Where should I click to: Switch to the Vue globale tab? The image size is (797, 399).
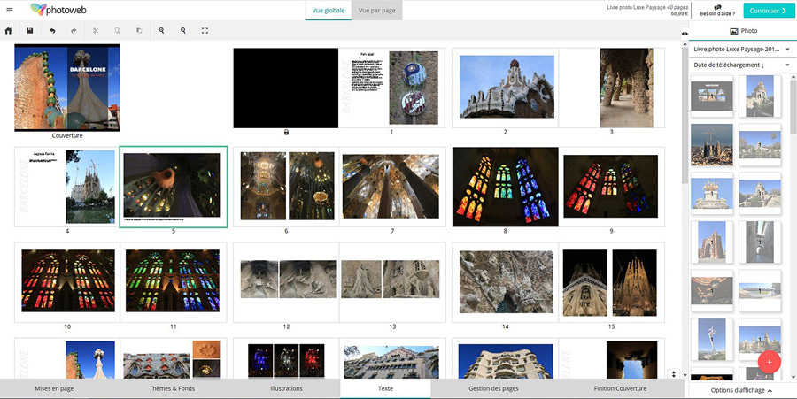pyautogui.click(x=329, y=10)
